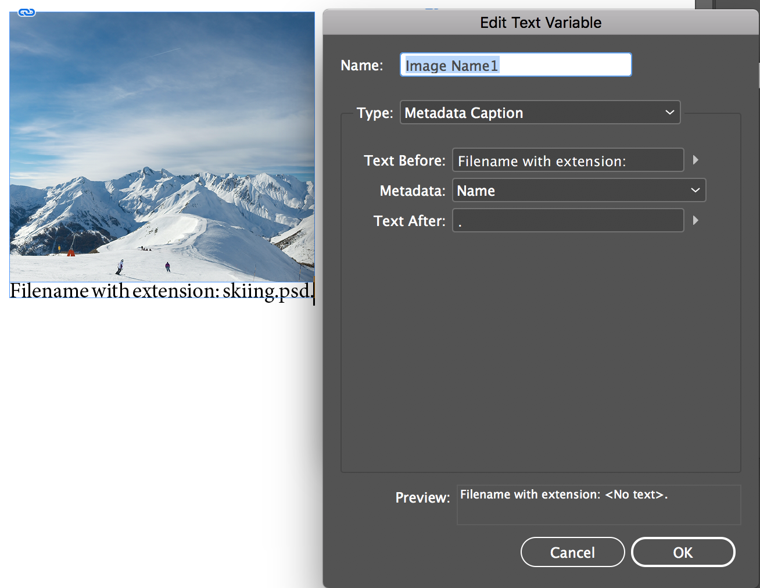Click the Preview text 'Filename with extension: <No text>.'

point(564,494)
